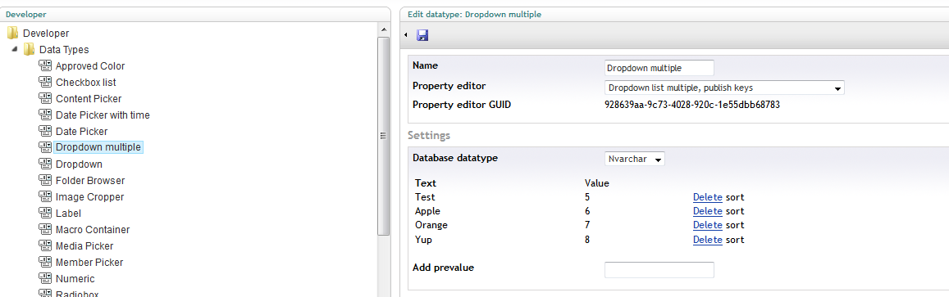Click sort on the Apple row
This screenshot has height=297, width=949.
pyautogui.click(x=735, y=211)
